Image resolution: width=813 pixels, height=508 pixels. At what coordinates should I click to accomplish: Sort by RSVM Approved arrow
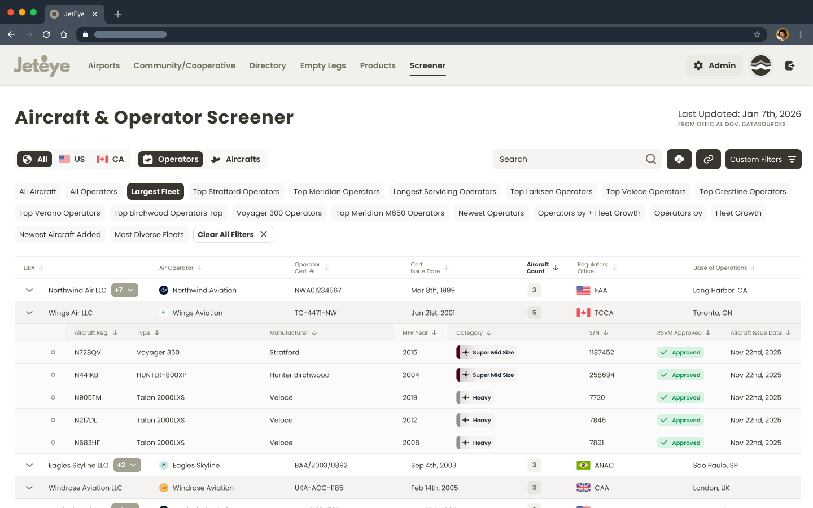point(708,332)
